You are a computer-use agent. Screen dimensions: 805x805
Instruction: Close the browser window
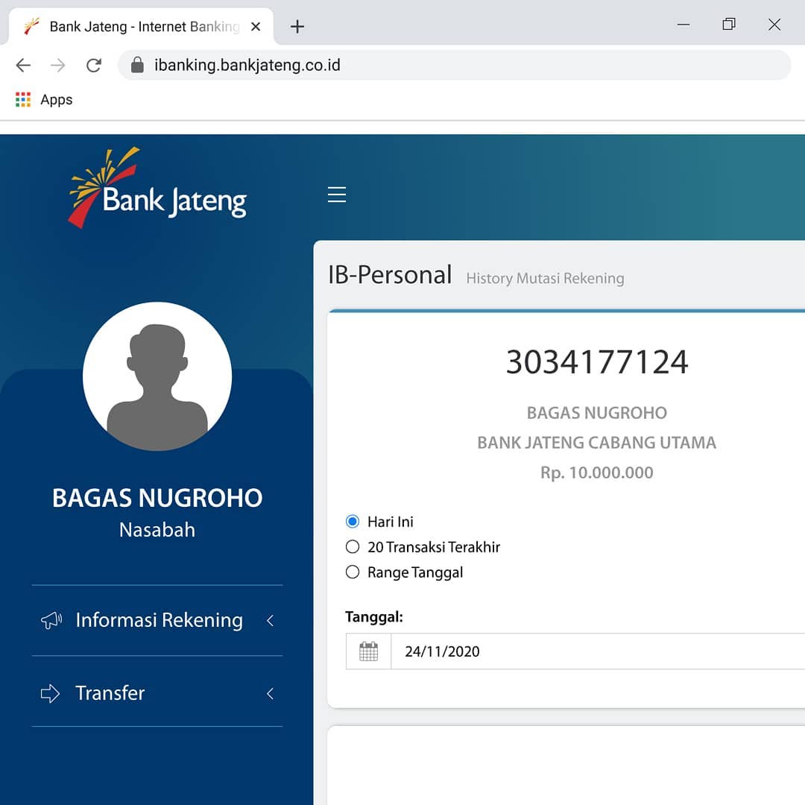pyautogui.click(x=774, y=25)
